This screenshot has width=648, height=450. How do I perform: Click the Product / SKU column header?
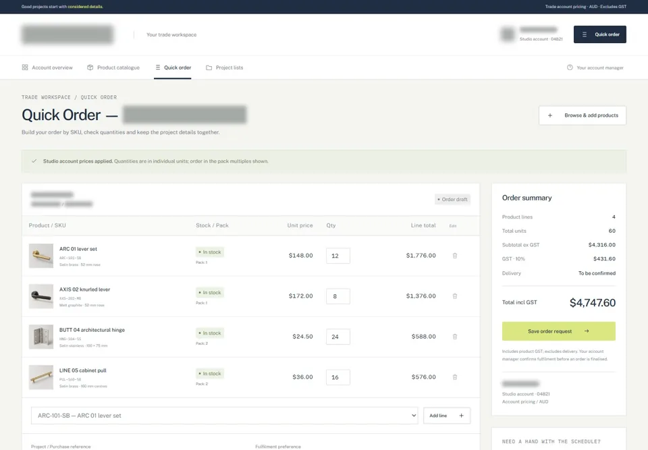pos(47,225)
